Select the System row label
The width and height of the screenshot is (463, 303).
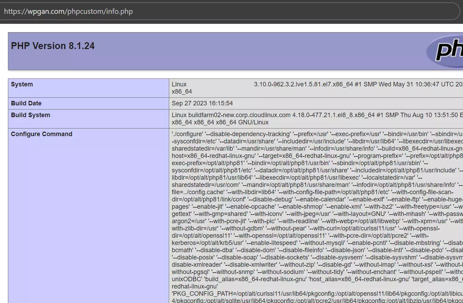(22, 84)
